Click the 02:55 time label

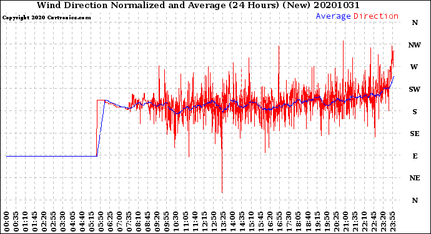[x=54, y=222]
